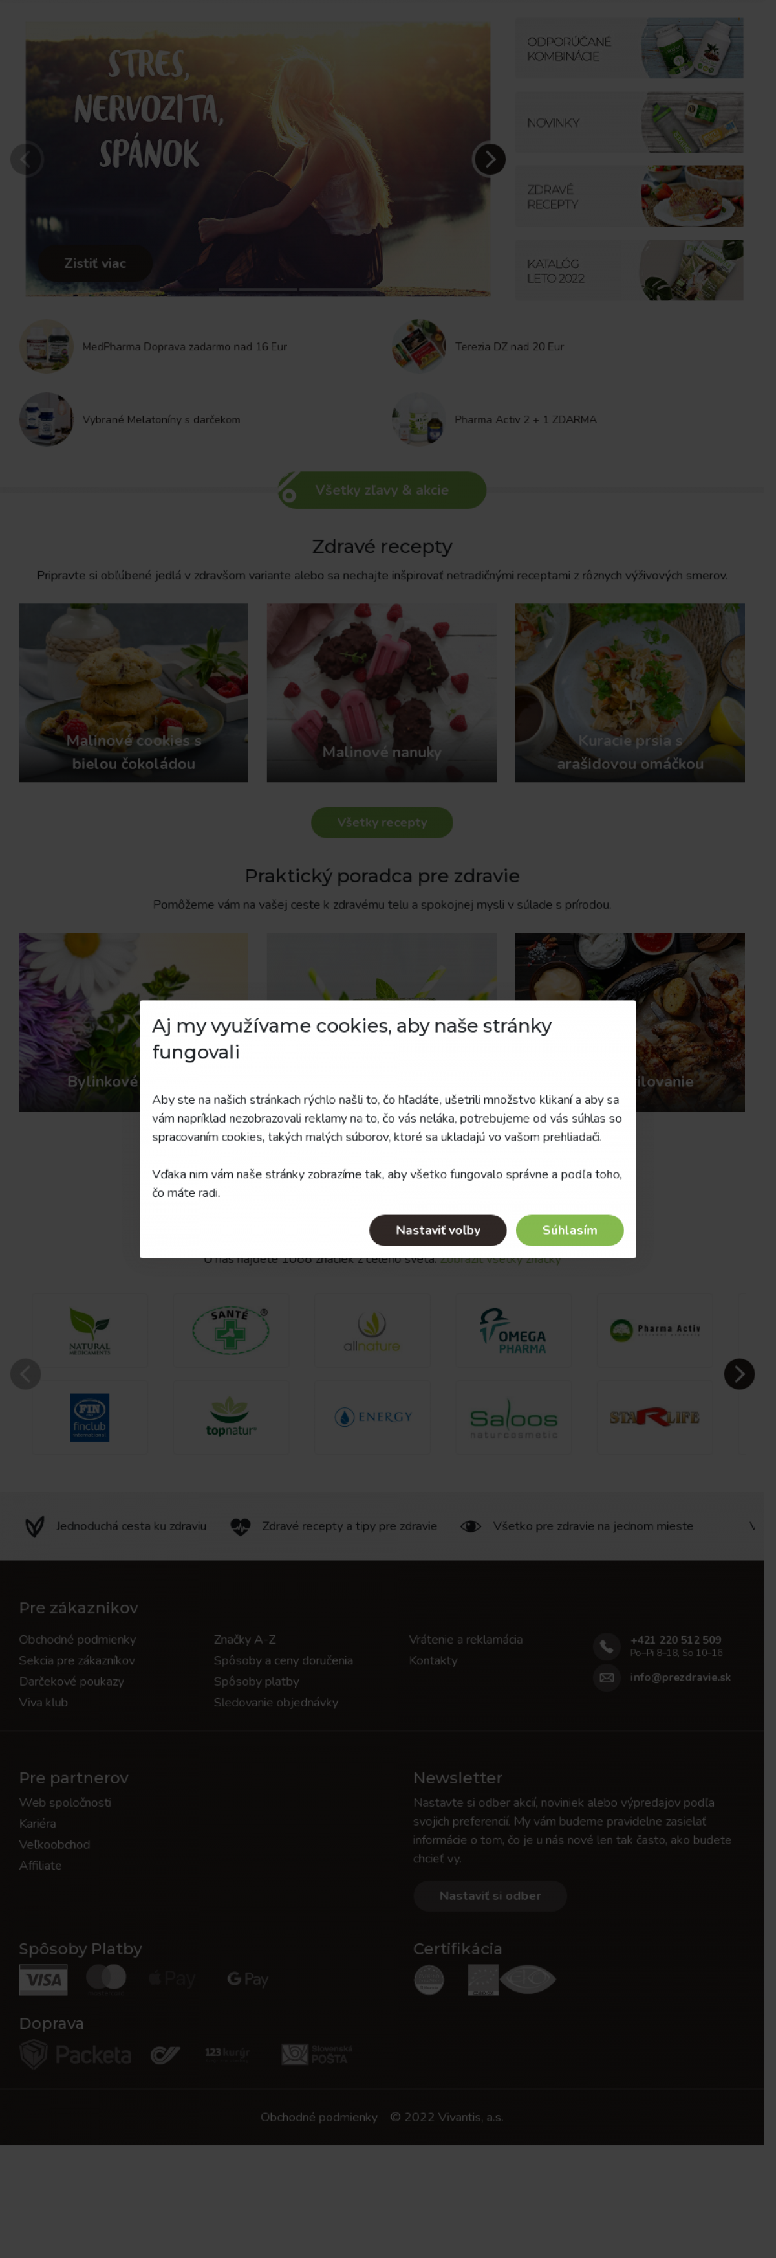Open Katalóg leto 2022 tile

(629, 271)
